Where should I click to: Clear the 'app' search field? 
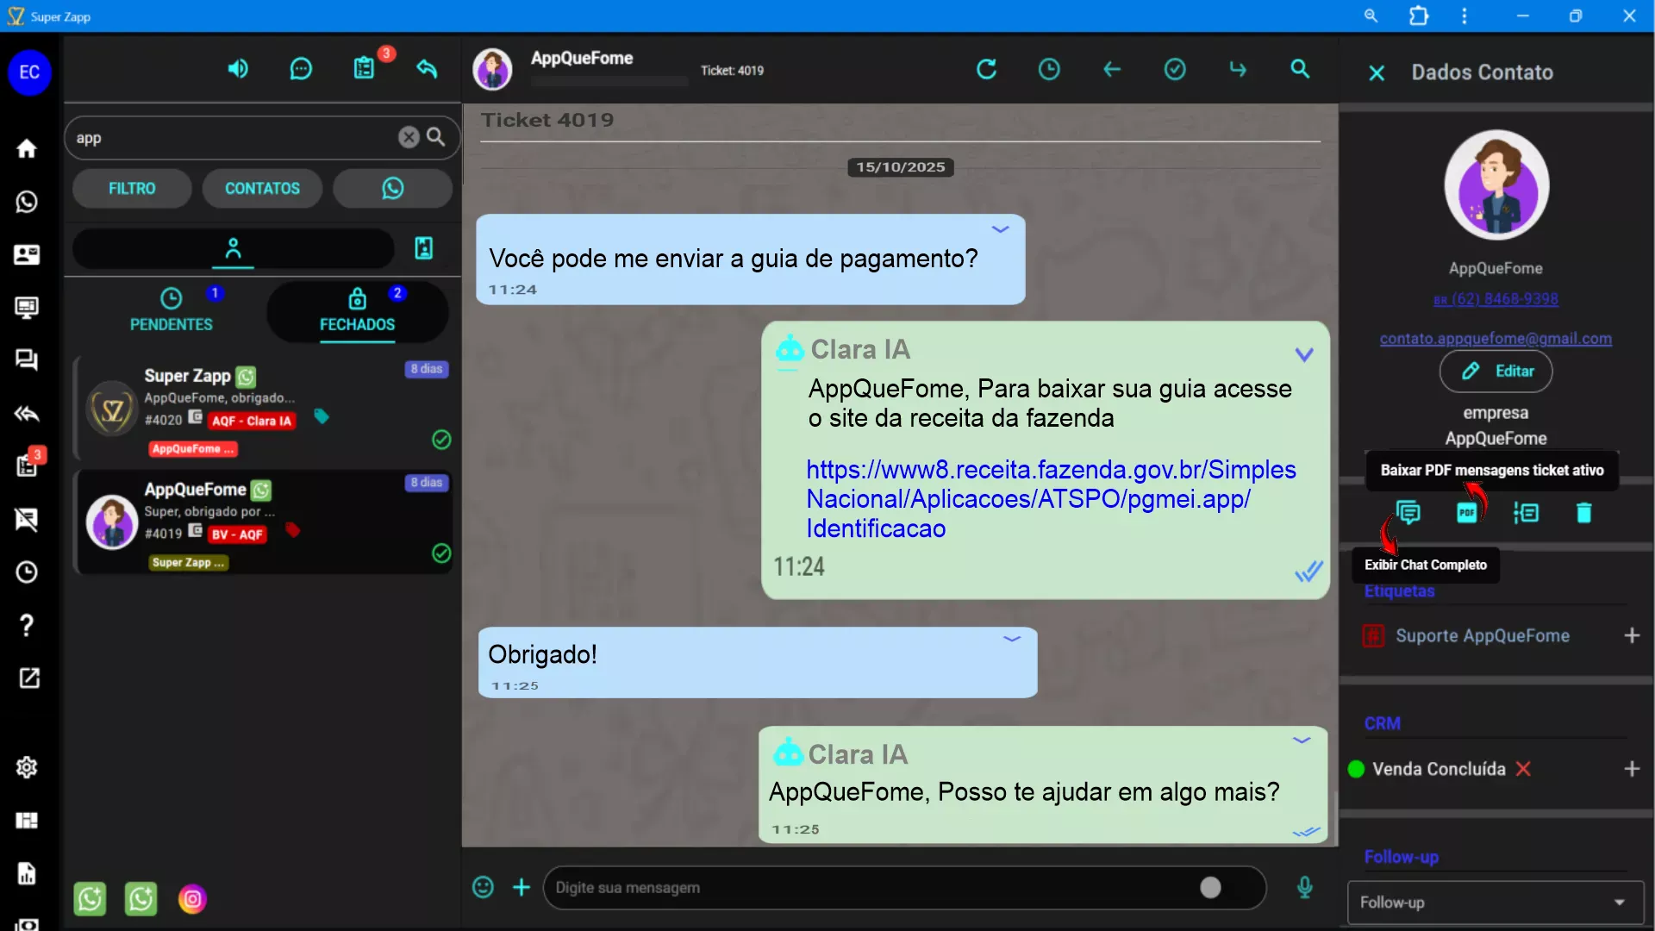point(409,137)
